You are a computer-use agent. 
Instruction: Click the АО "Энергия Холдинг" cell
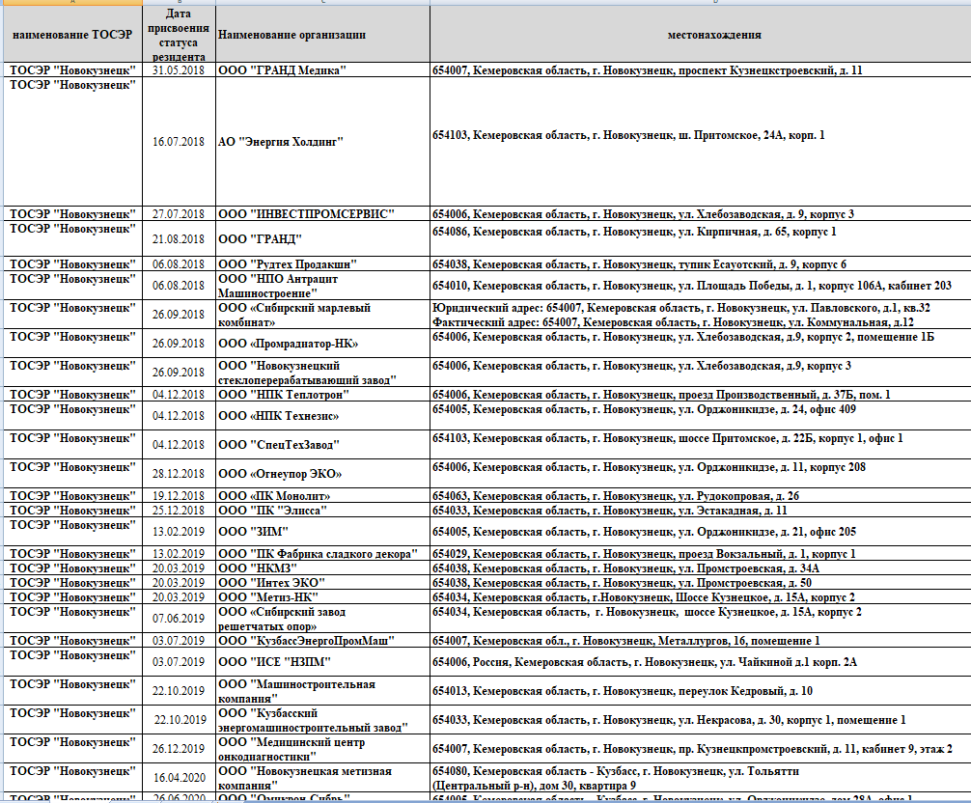(x=322, y=142)
